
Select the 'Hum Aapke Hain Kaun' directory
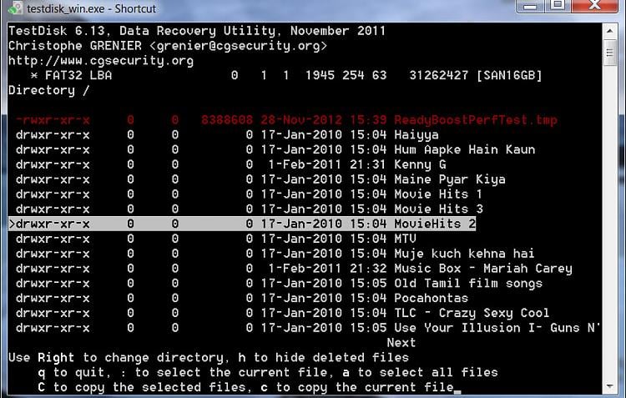(275, 149)
